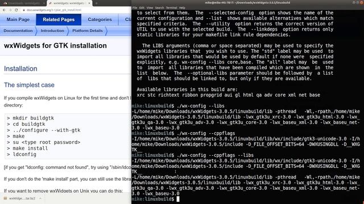Click the Platform Details breadcrumb link
The image size is (364, 204).
tap(87, 31)
